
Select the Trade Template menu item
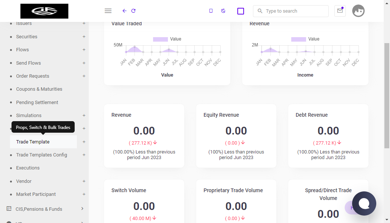pos(43,142)
